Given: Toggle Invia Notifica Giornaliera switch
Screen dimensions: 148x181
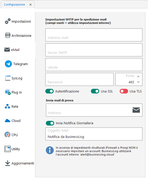Looking at the screenshot, I should 50,123.
